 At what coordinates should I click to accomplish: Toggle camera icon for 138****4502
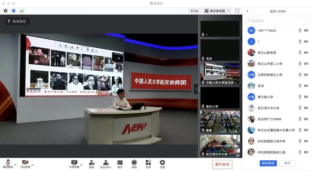click(x=306, y=31)
